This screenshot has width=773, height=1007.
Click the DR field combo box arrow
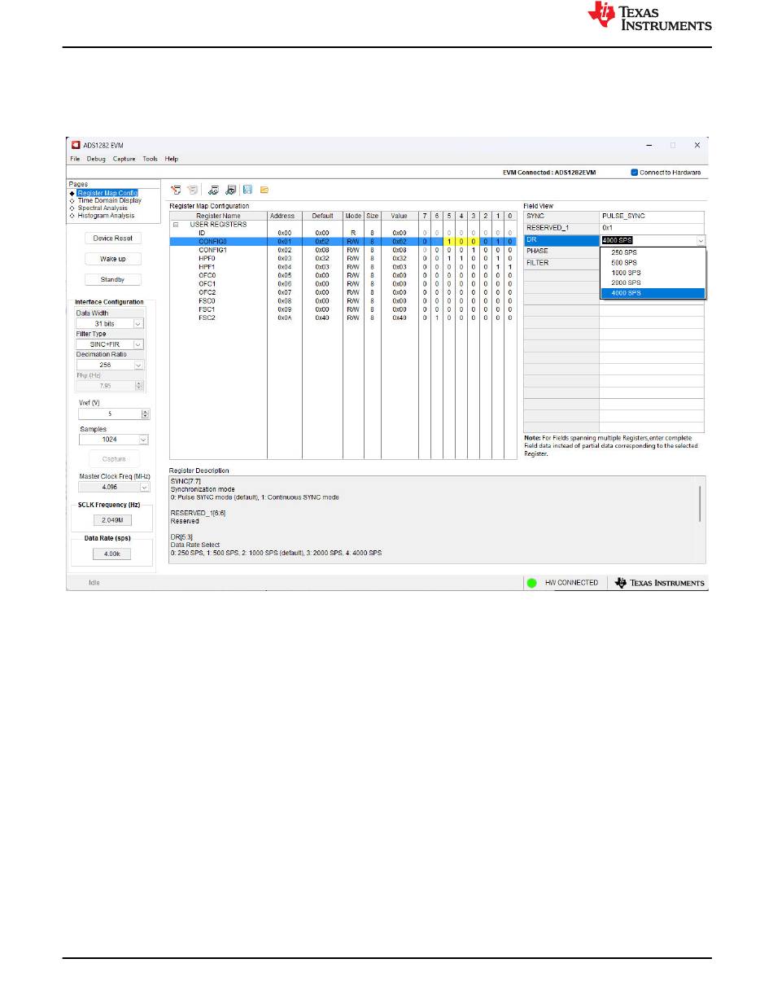tap(700, 241)
